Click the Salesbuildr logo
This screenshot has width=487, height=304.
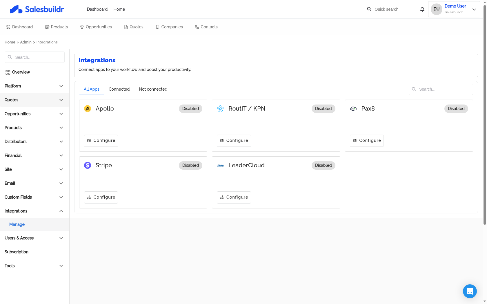[37, 9]
